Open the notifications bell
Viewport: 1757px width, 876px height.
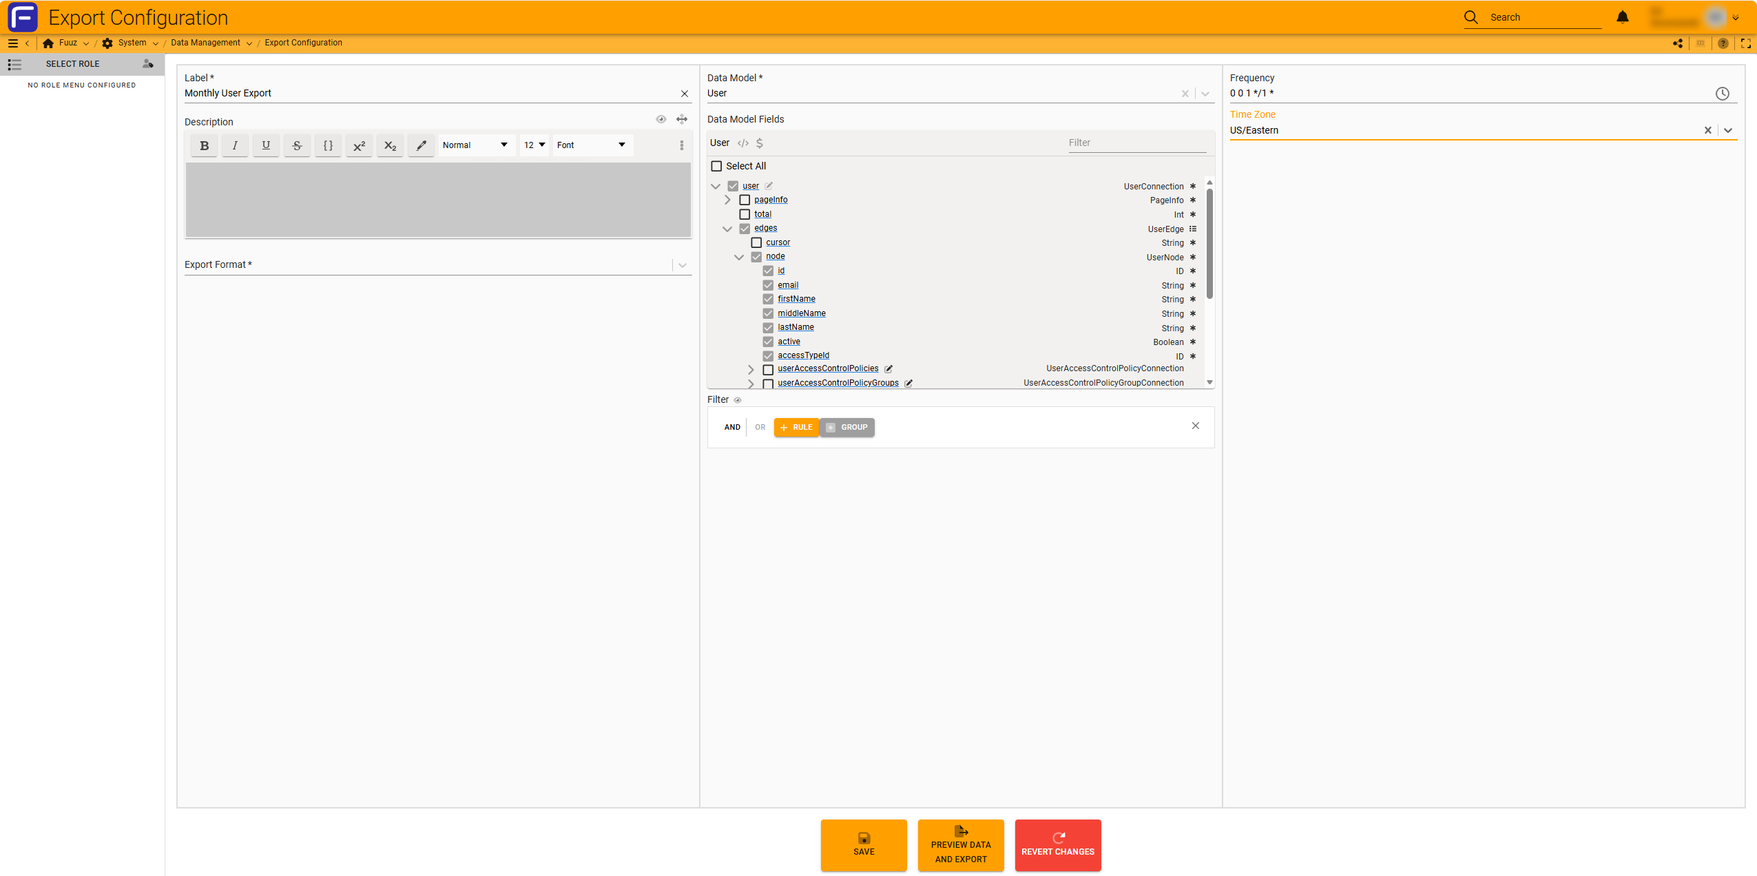click(1622, 17)
